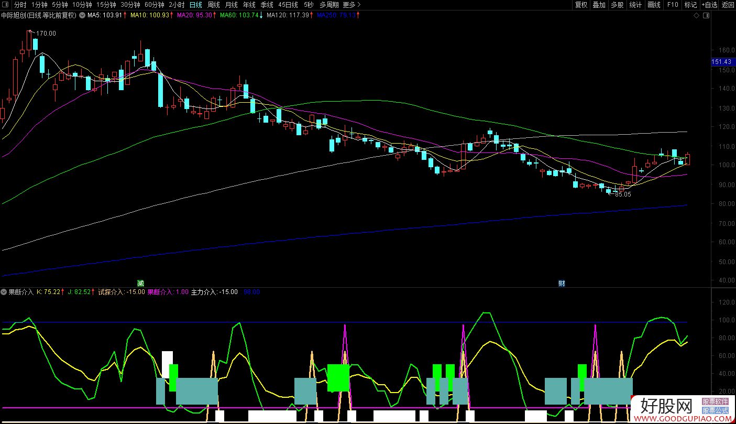
Task: Click the 标记 mark button
Action: click(690, 5)
